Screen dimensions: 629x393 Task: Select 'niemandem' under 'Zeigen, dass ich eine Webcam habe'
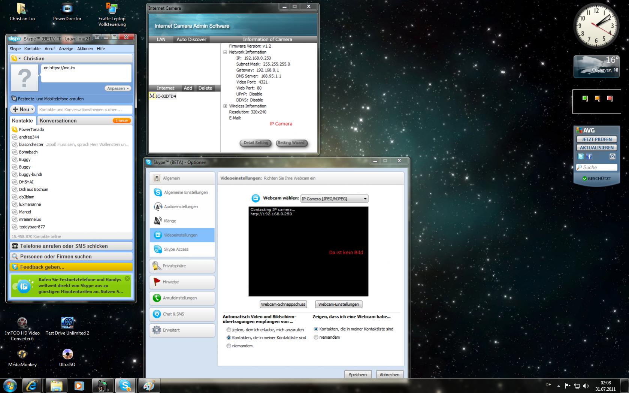tap(316, 337)
